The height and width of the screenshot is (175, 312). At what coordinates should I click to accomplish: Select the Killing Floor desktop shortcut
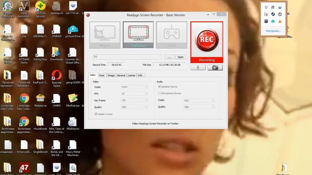(40, 54)
